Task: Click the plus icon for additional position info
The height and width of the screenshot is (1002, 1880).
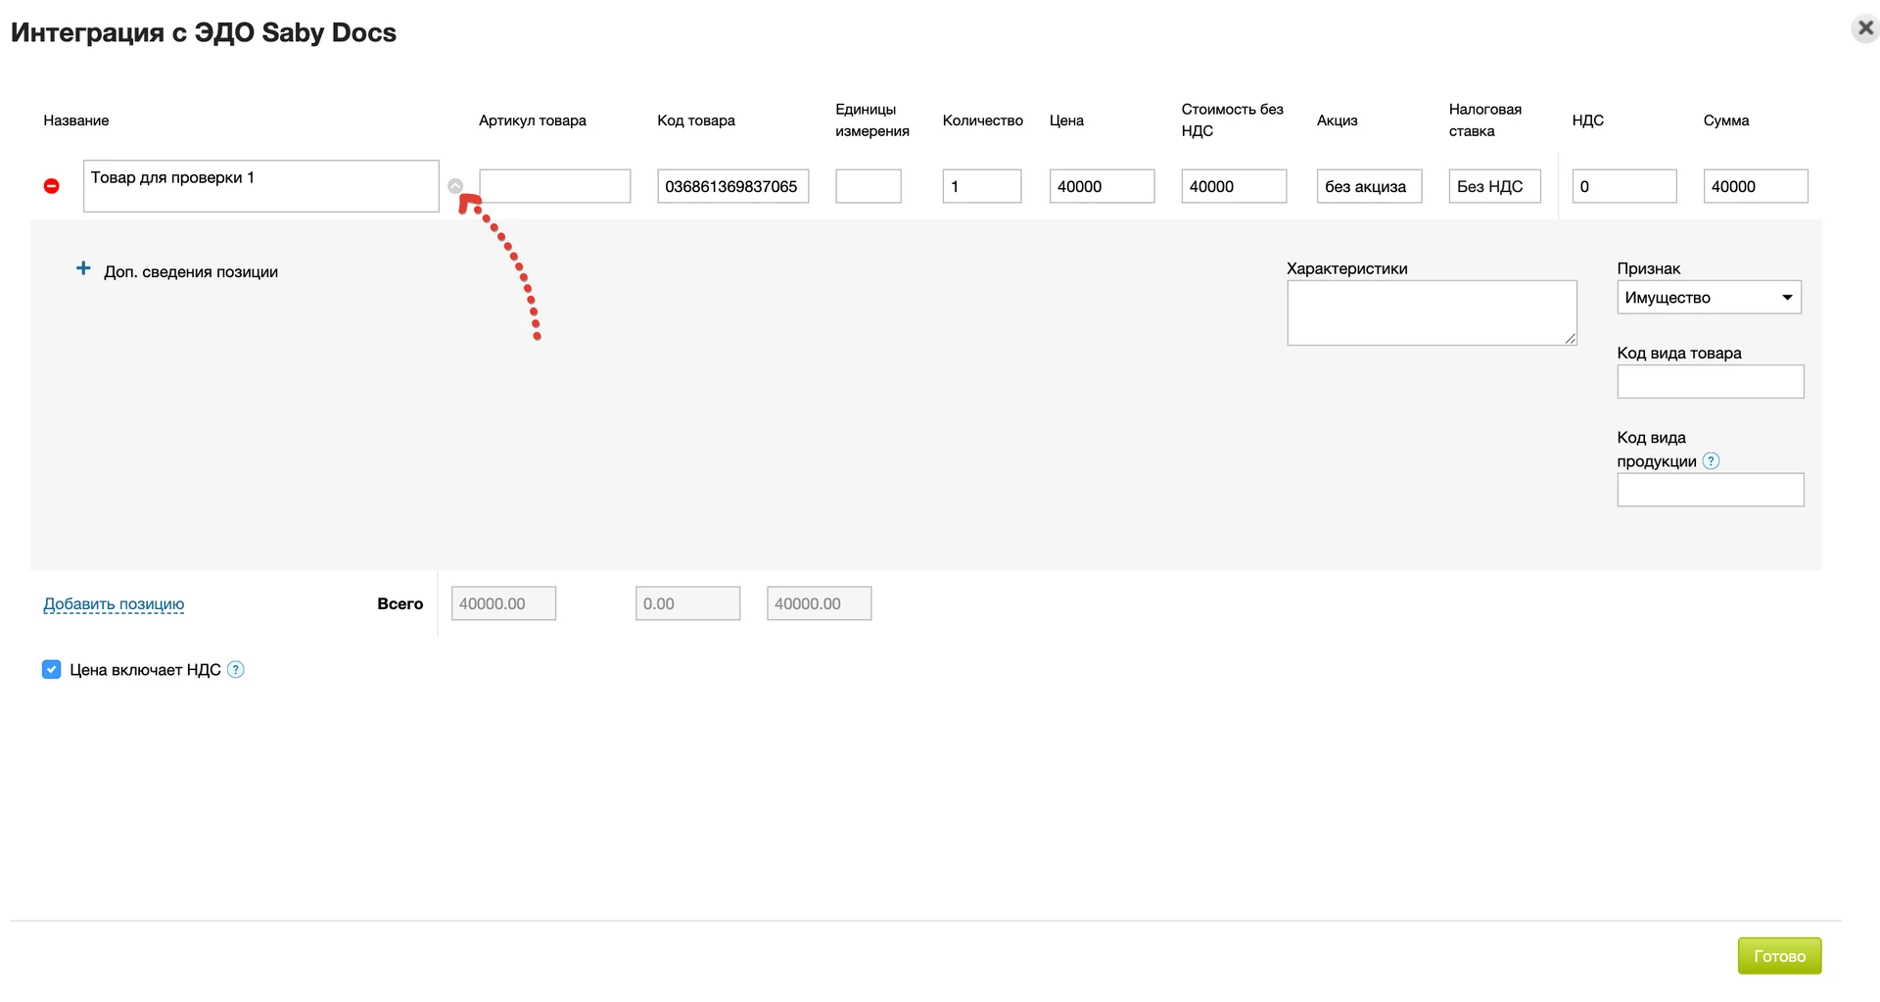Action: point(83,268)
